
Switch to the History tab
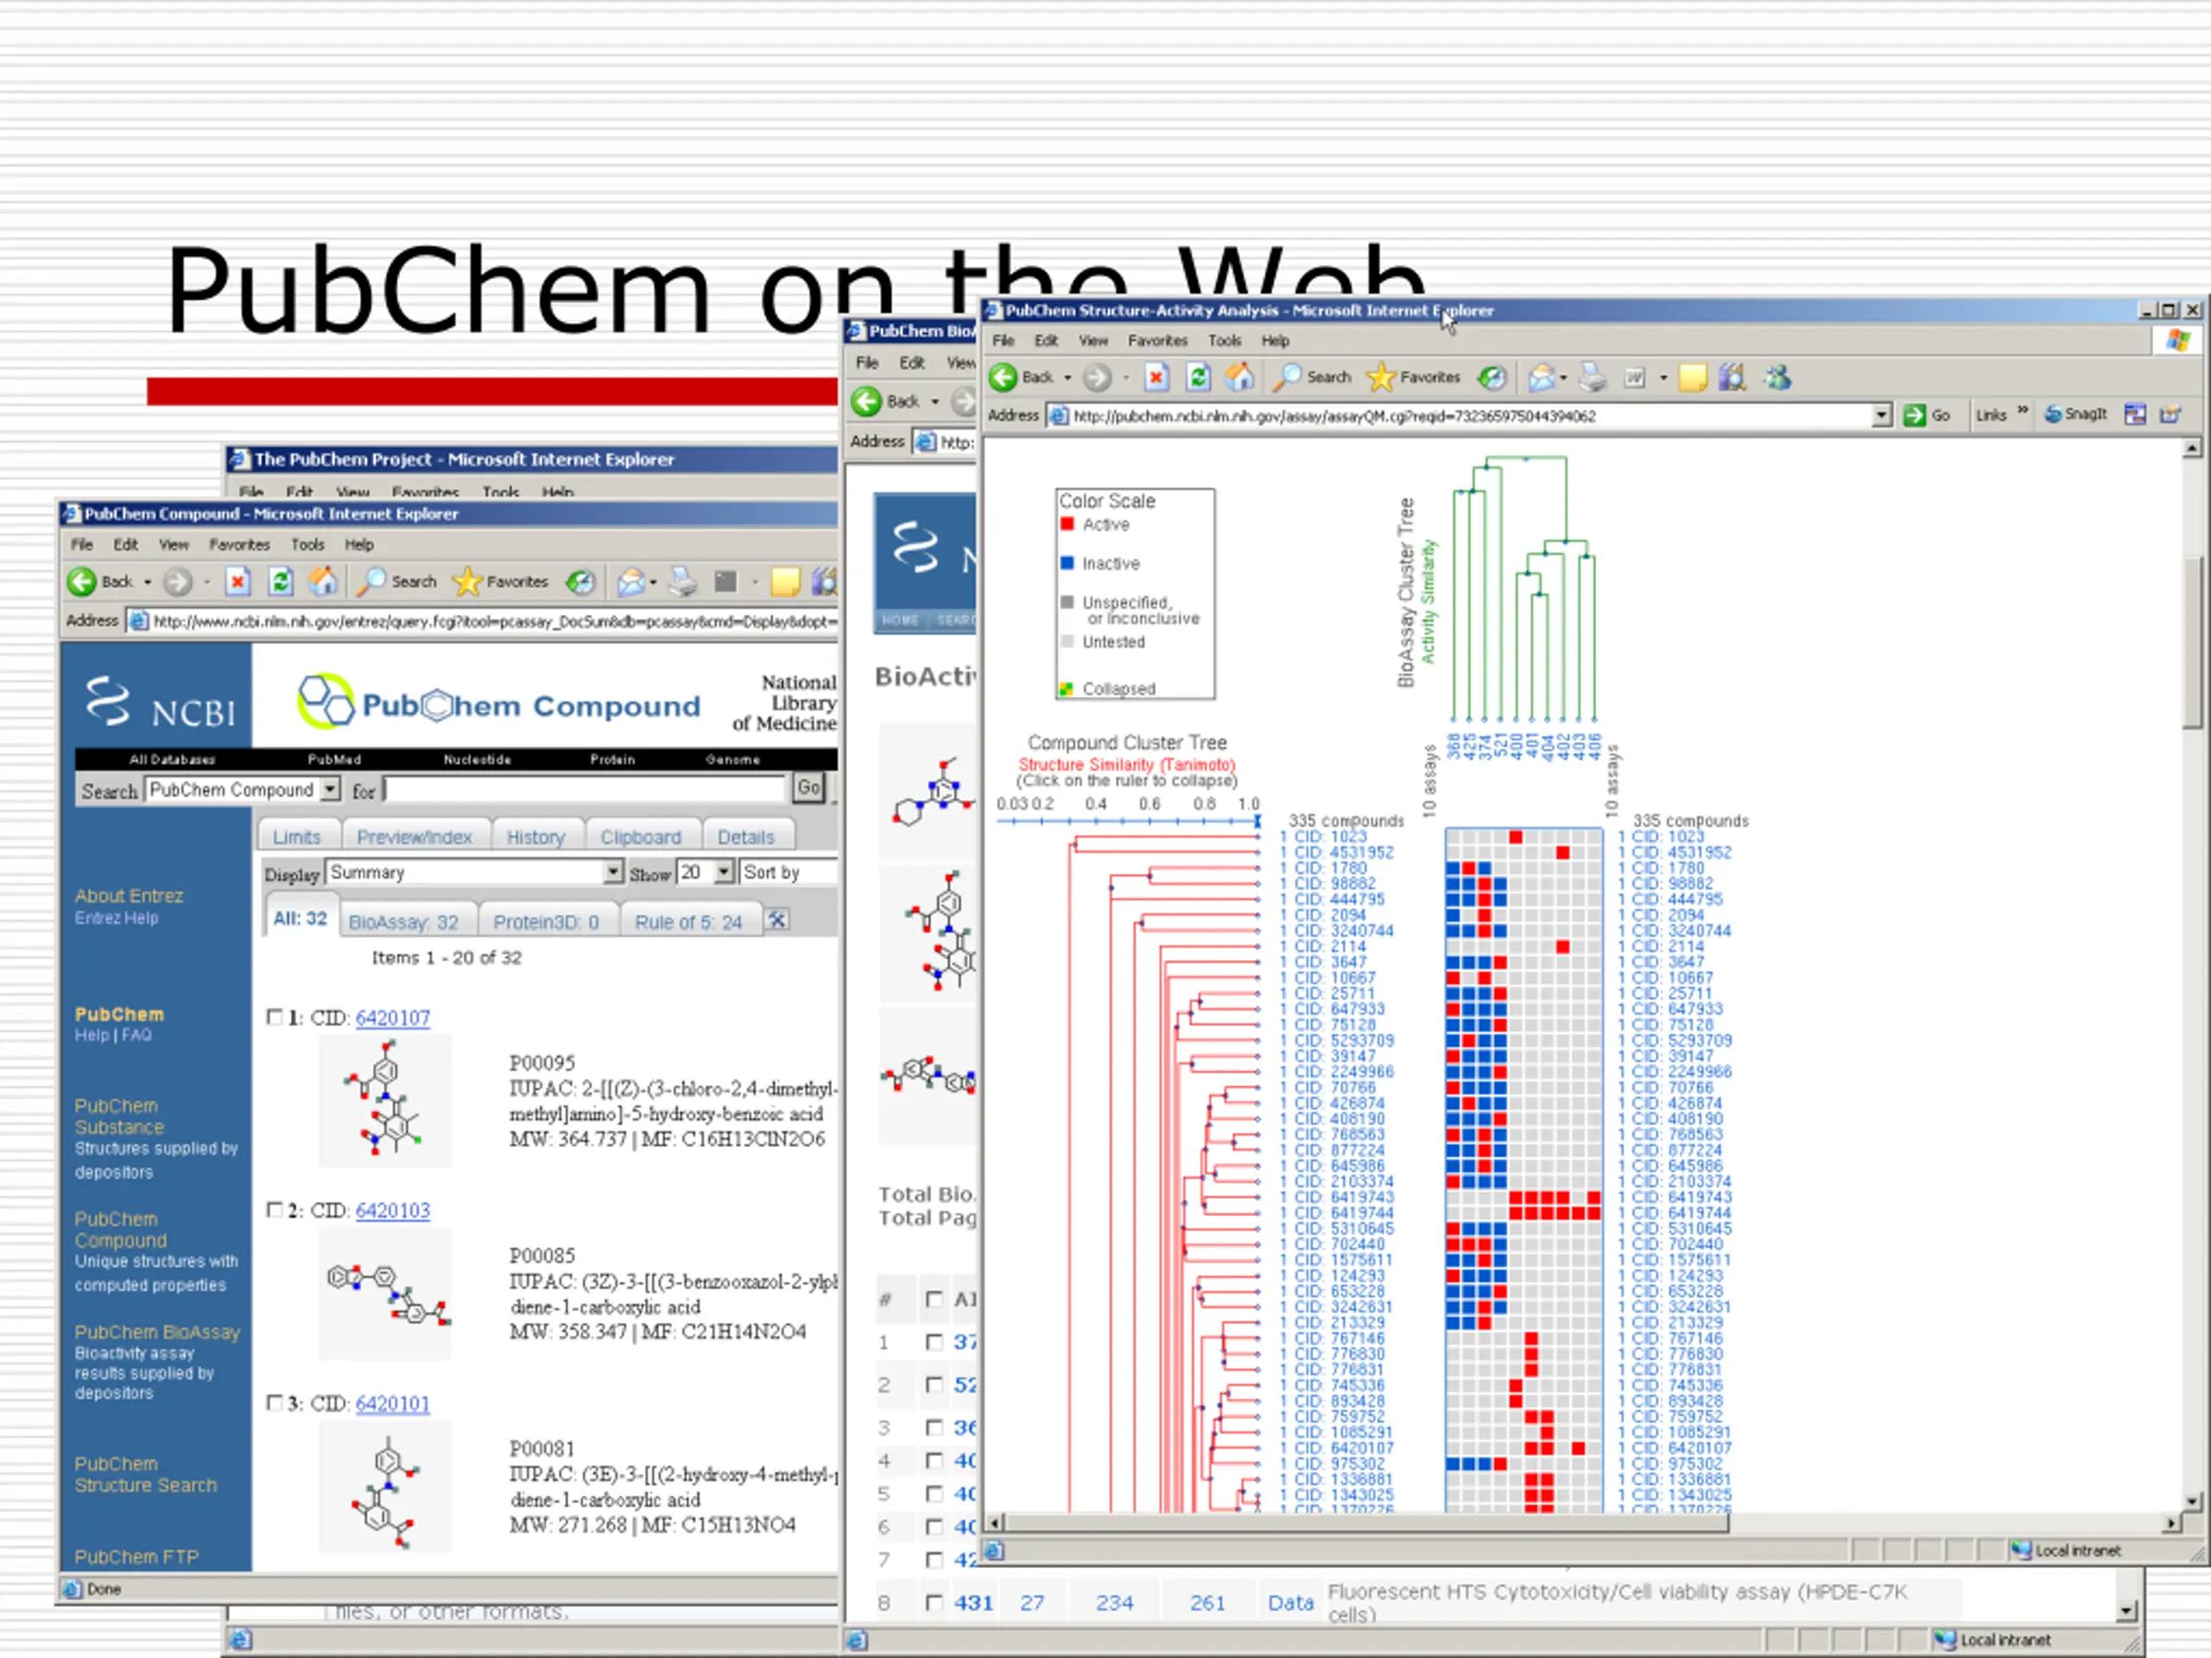click(x=535, y=837)
